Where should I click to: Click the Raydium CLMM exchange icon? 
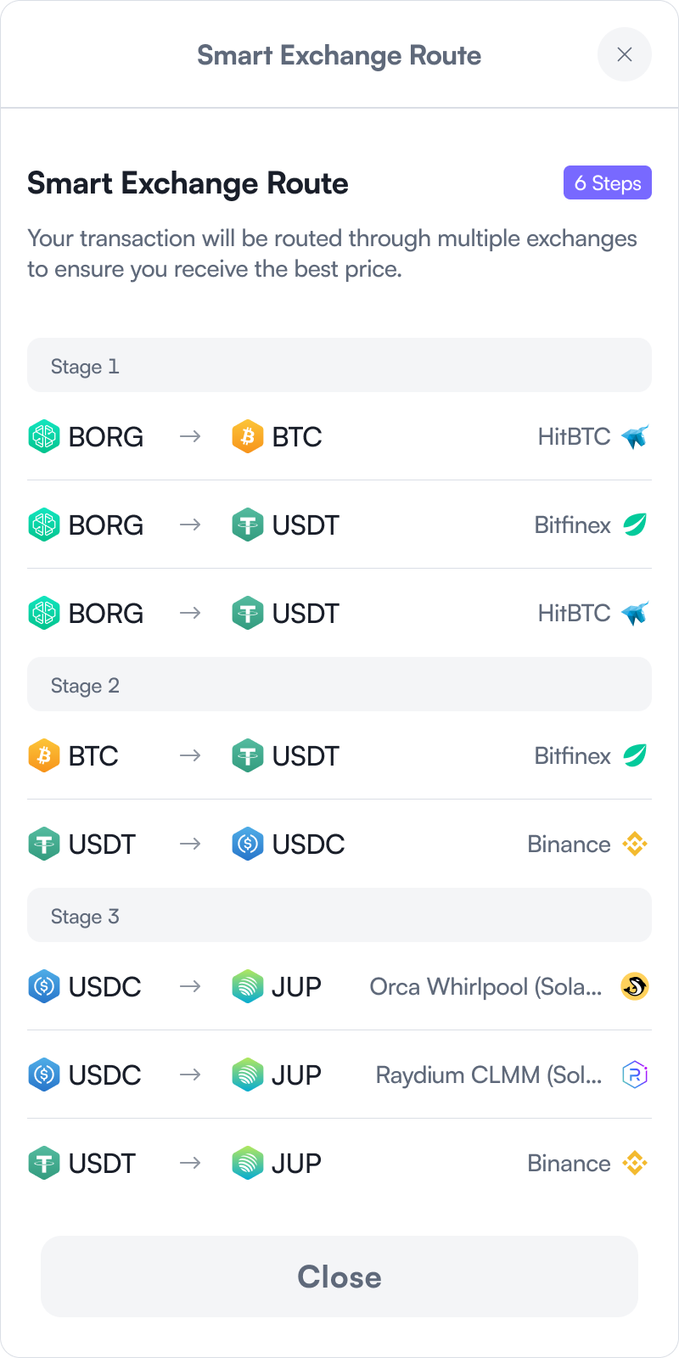pos(634,1075)
